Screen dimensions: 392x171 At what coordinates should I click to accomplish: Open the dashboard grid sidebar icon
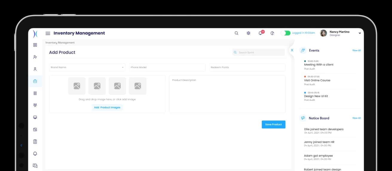point(35,45)
